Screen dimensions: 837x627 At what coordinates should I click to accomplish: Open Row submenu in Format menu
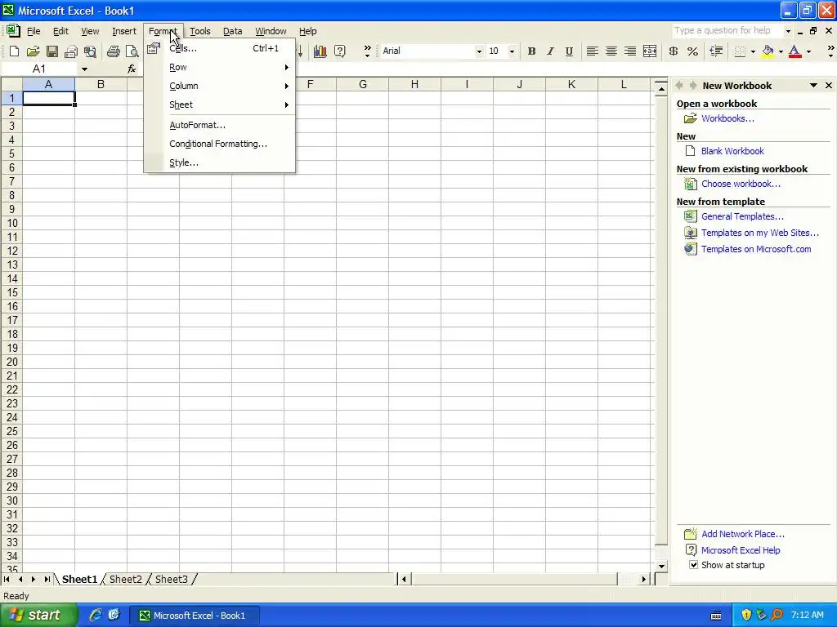click(219, 67)
